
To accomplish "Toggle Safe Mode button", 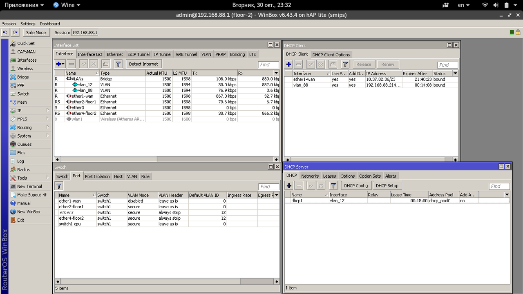I will pyautogui.click(x=36, y=32).
